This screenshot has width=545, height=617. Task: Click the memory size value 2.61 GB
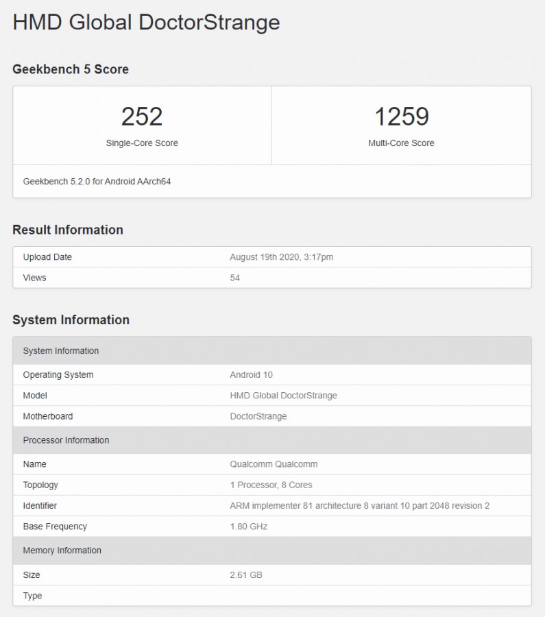click(x=245, y=574)
